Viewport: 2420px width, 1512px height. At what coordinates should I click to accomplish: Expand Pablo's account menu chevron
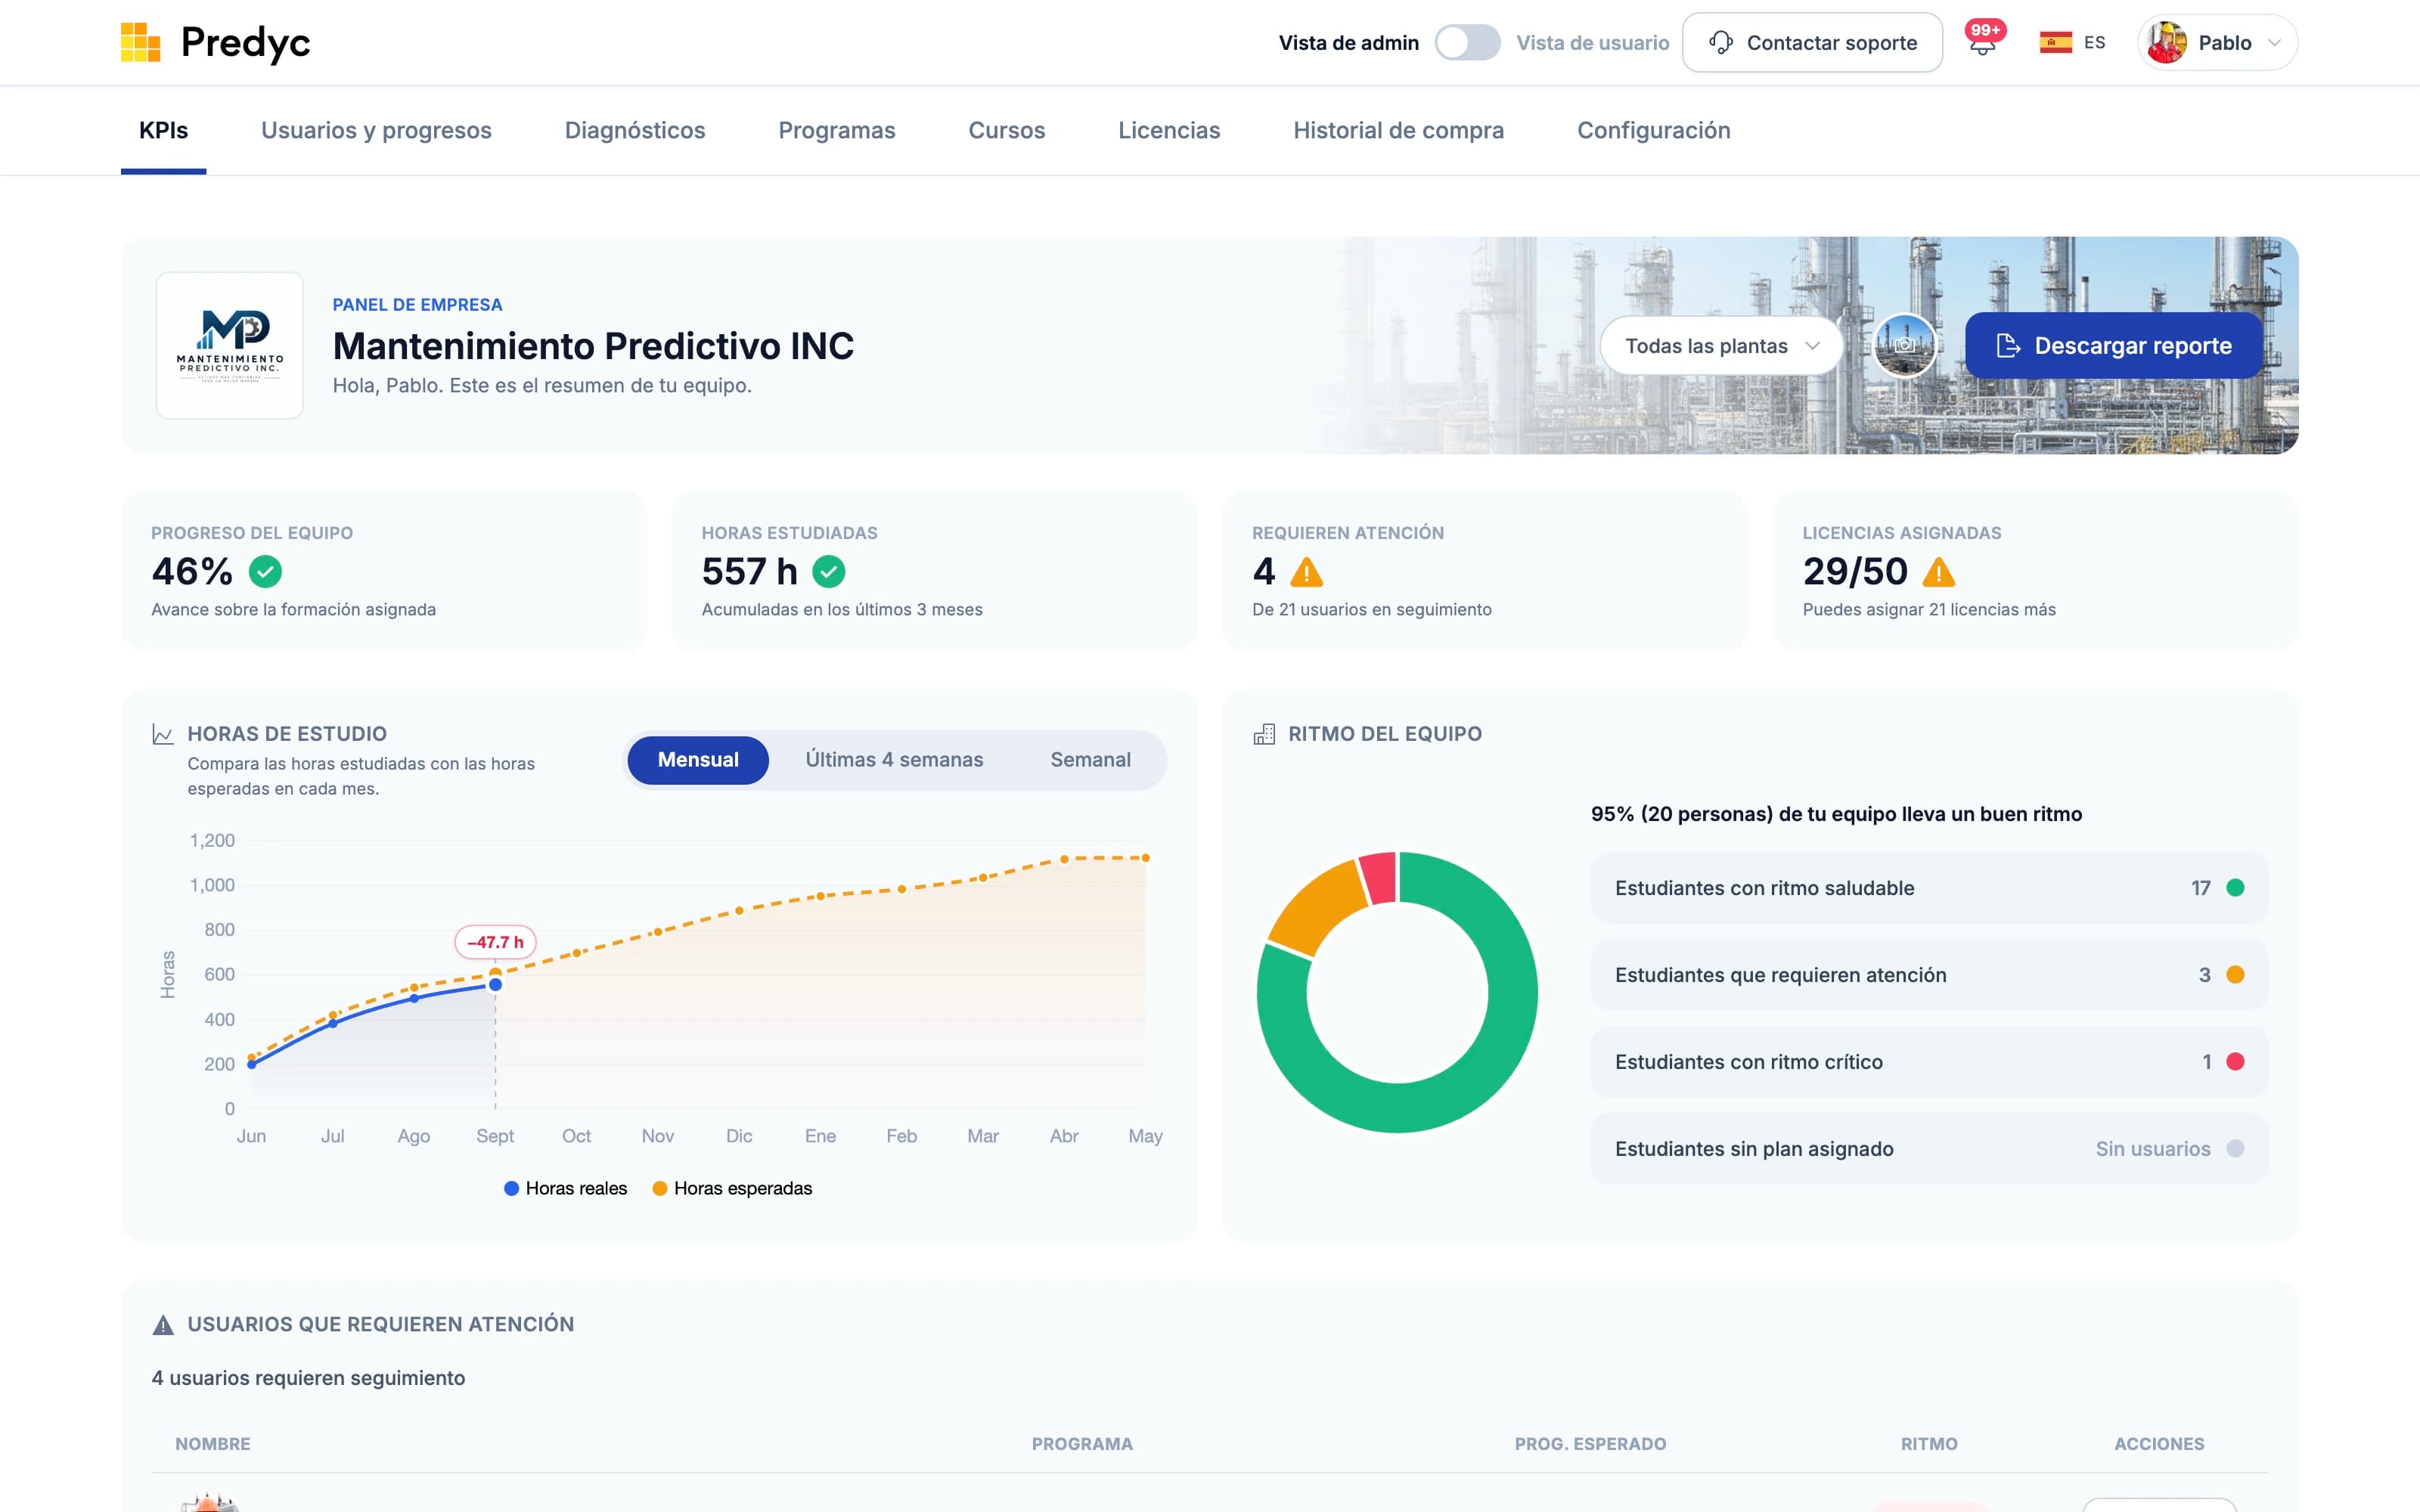tap(2274, 43)
